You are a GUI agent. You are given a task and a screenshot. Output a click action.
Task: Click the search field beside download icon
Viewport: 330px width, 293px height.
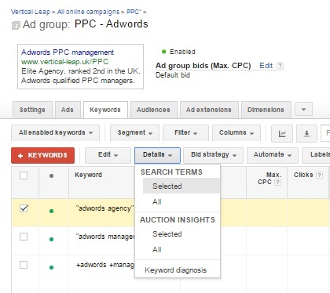point(325,134)
